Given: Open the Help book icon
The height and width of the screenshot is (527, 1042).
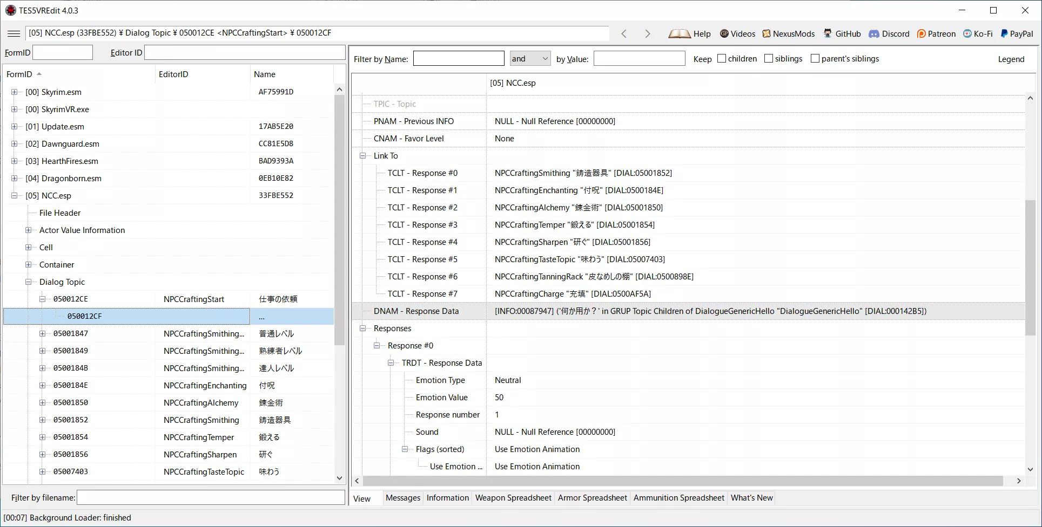Looking at the screenshot, I should point(679,33).
